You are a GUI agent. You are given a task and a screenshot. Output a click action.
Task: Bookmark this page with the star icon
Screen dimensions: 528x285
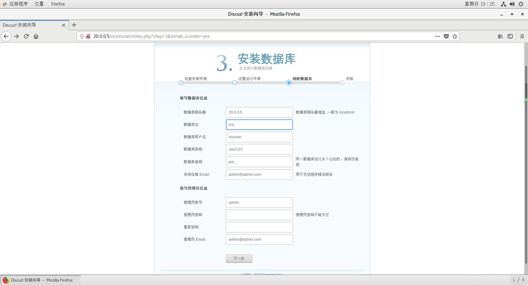pyautogui.click(x=455, y=36)
